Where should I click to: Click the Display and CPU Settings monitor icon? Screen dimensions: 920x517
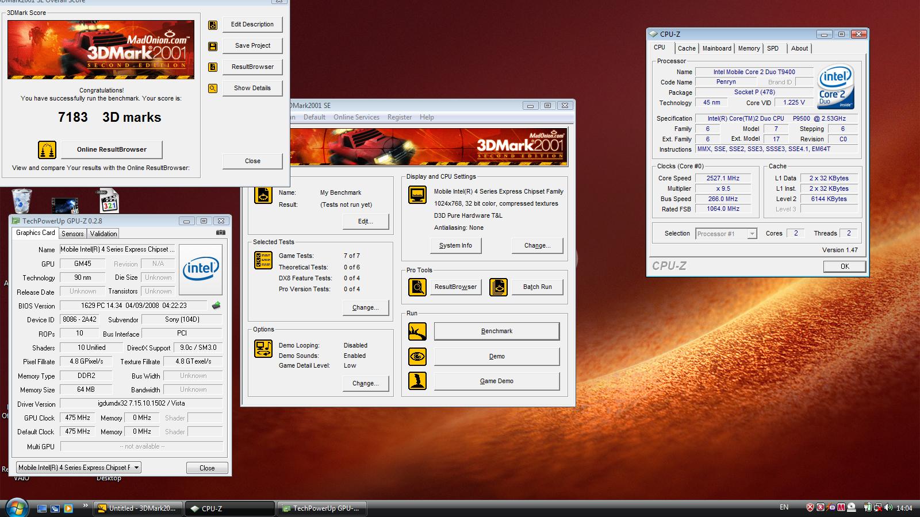(417, 195)
